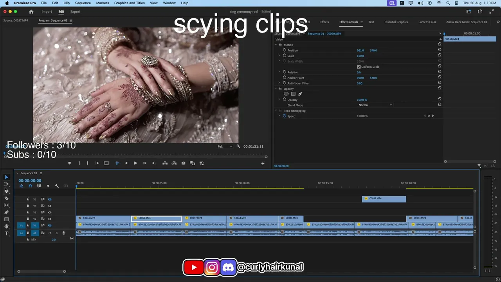Switch to the Lumetri Color tab
Image resolution: width=501 pixels, height=282 pixels.
[x=427, y=22]
